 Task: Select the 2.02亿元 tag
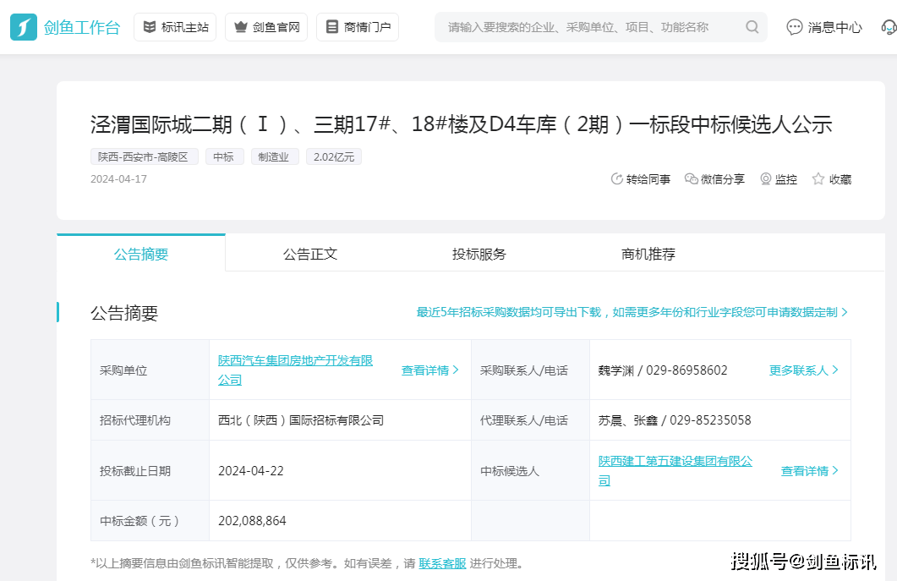[x=334, y=156]
